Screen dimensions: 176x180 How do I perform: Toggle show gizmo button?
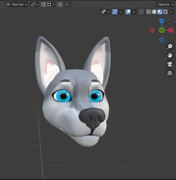(115, 12)
